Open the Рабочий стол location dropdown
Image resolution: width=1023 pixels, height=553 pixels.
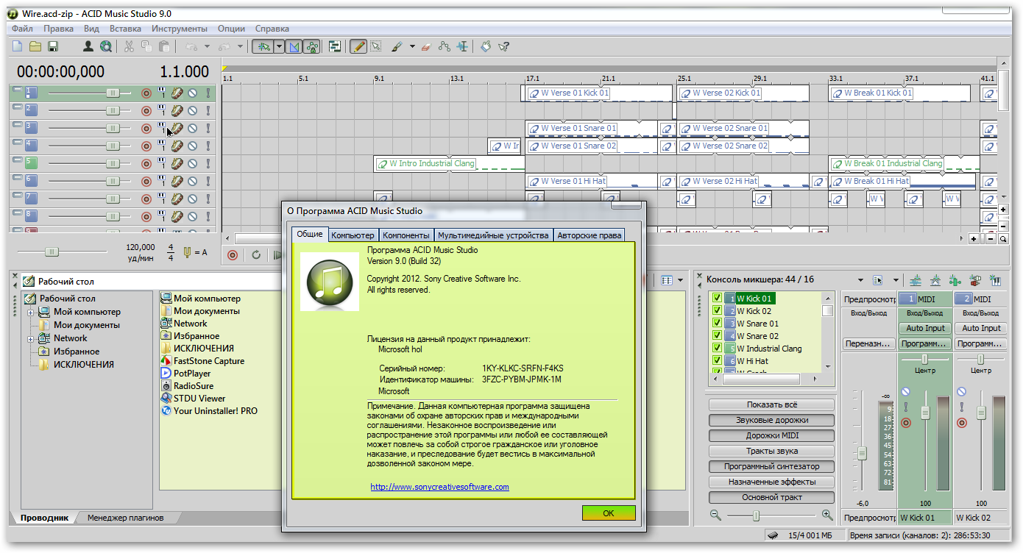[150, 281]
